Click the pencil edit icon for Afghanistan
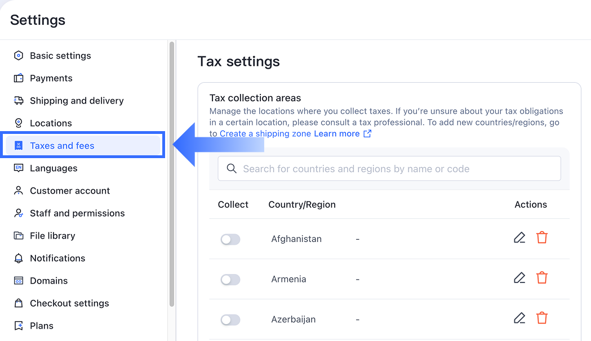Image resolution: width=591 pixels, height=341 pixels. coord(519,238)
